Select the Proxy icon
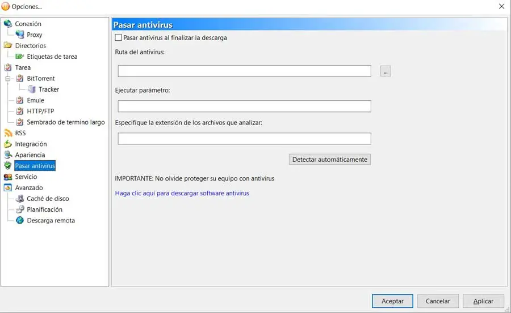Viewport: 511px width, 313px height. pyautogui.click(x=20, y=35)
